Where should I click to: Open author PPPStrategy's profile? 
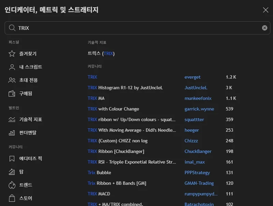pos(197,173)
